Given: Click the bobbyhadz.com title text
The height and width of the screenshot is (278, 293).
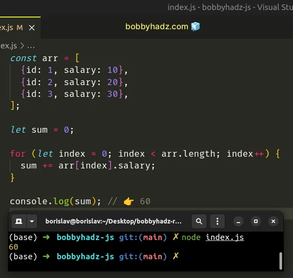Looking at the screenshot, I should (157, 27).
